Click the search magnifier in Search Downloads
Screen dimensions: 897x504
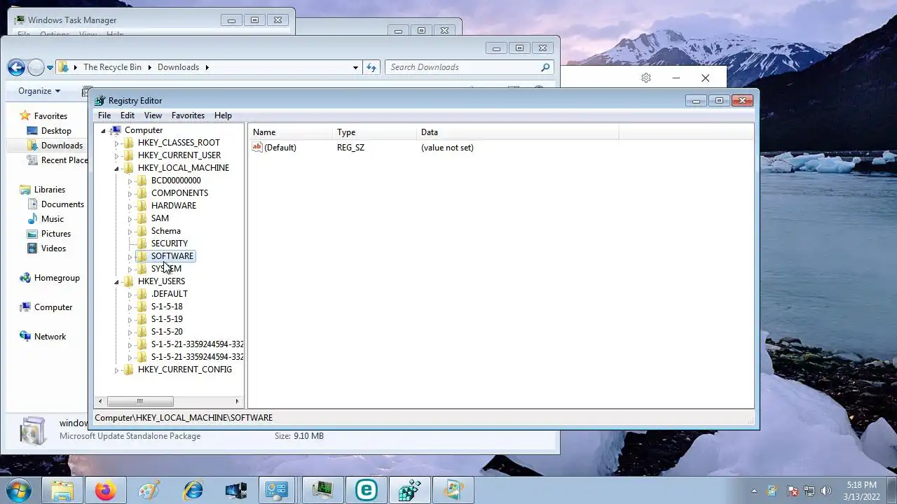tap(545, 67)
